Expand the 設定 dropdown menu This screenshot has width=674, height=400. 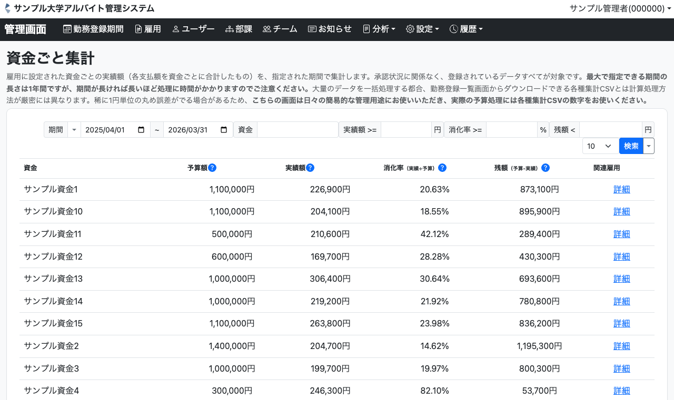[422, 29]
